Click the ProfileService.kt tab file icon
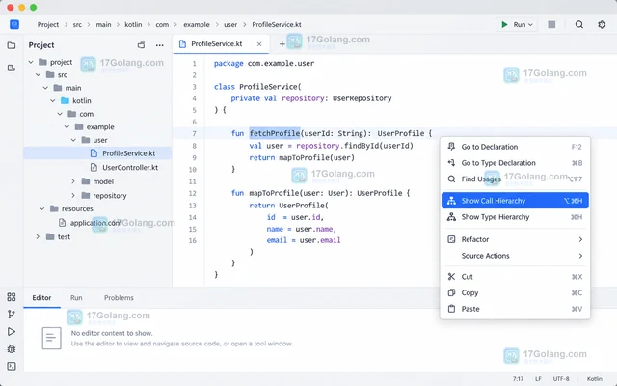This screenshot has width=617, height=386. (x=182, y=43)
